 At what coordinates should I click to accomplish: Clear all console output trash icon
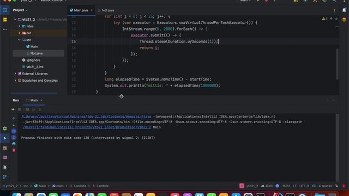point(14,150)
